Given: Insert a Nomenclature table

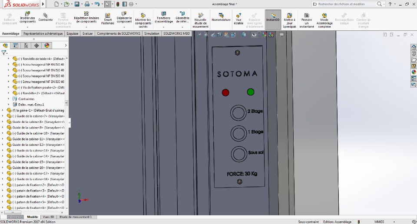Looking at the screenshot, I should (221, 17).
